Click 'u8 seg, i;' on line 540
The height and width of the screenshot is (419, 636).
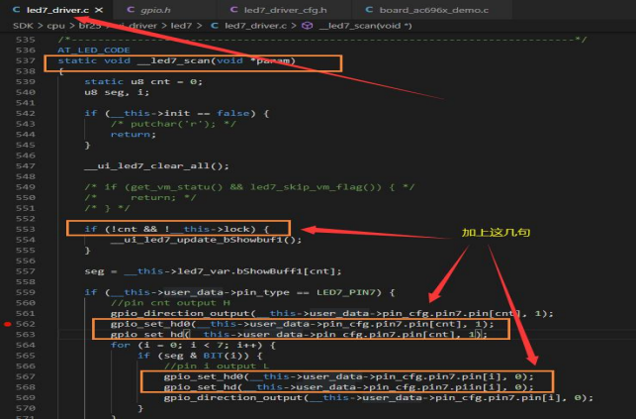[x=117, y=92]
